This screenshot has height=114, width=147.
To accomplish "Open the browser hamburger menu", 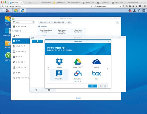I will 145,6.
